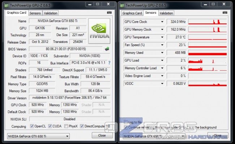235x144 pixels.
Task: Click Close button in left window
Action: (102, 135)
